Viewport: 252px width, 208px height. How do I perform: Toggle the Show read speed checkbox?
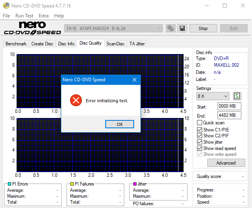[199, 148]
